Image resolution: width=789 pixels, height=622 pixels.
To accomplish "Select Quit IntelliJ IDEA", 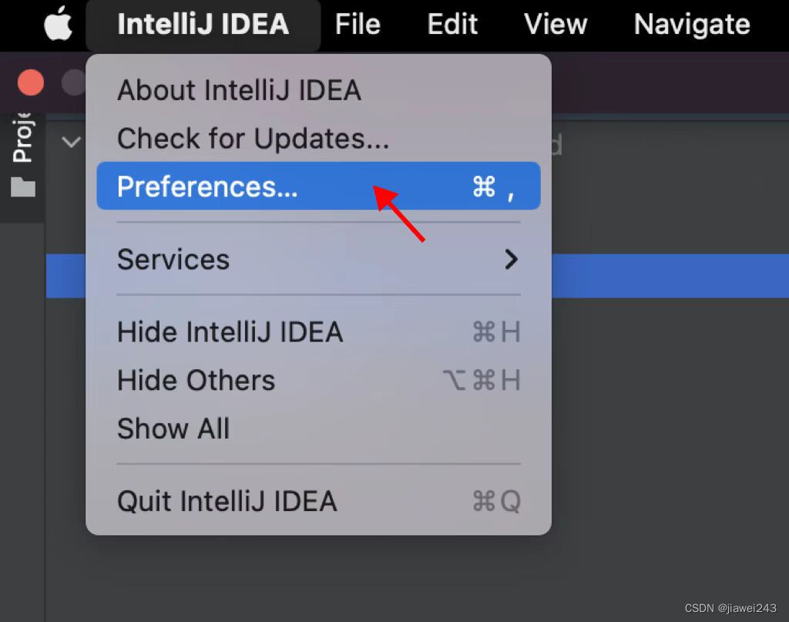I will click(x=227, y=502).
